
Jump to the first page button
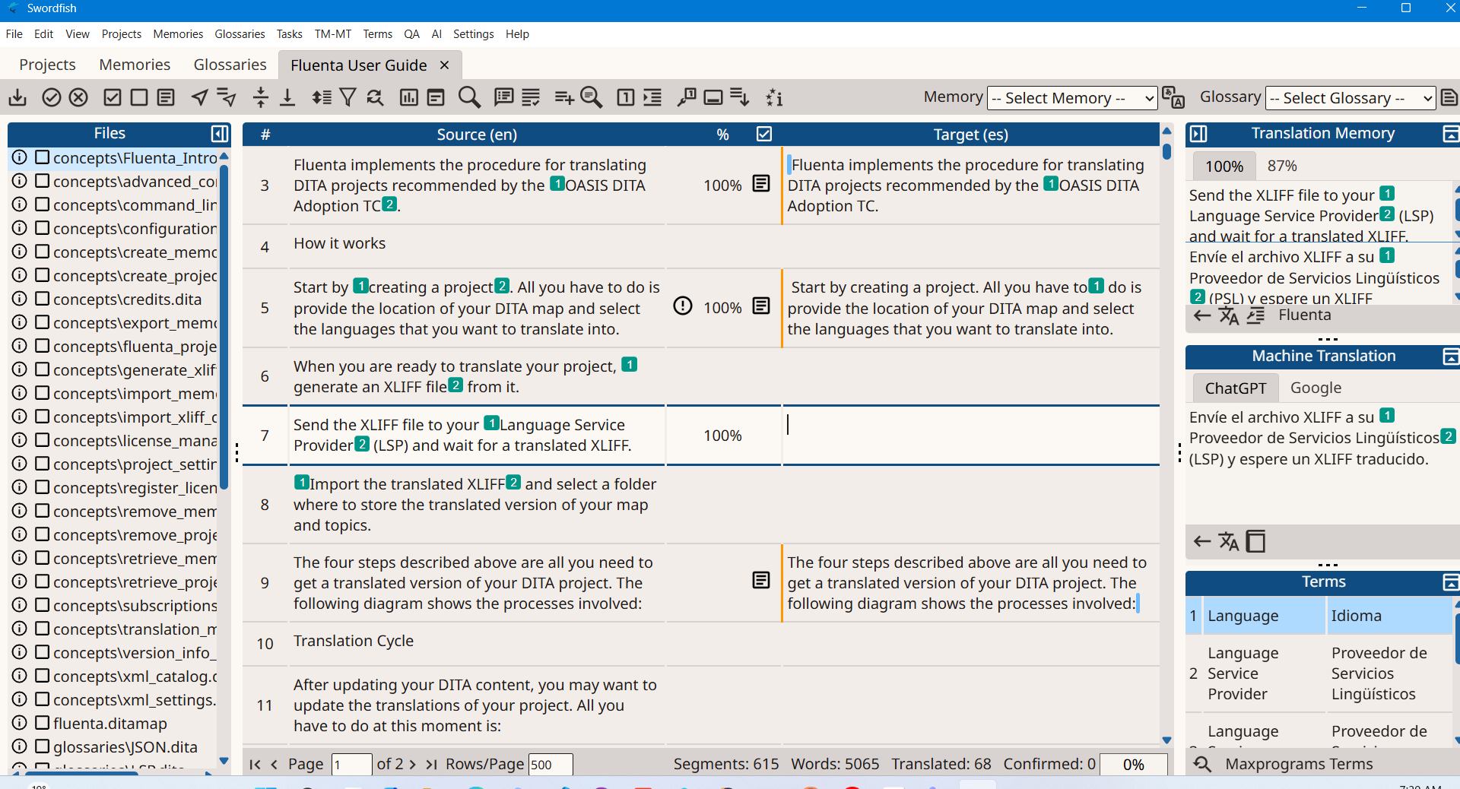coord(255,764)
